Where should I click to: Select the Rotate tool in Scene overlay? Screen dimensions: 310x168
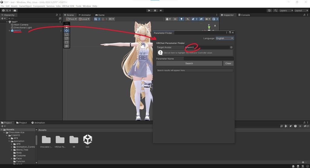(67, 34)
